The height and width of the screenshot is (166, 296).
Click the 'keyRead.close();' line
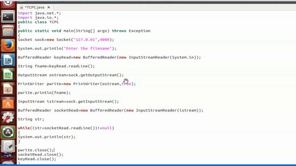coord(37,159)
